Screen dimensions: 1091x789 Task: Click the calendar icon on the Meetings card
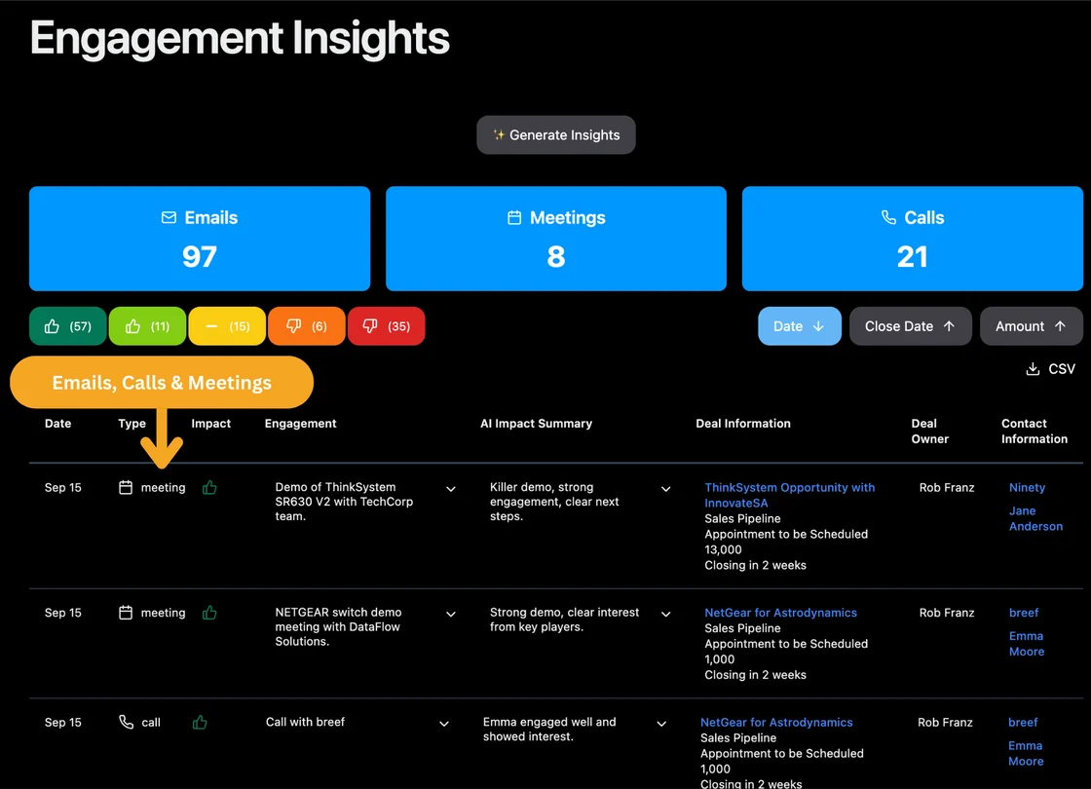tap(513, 217)
